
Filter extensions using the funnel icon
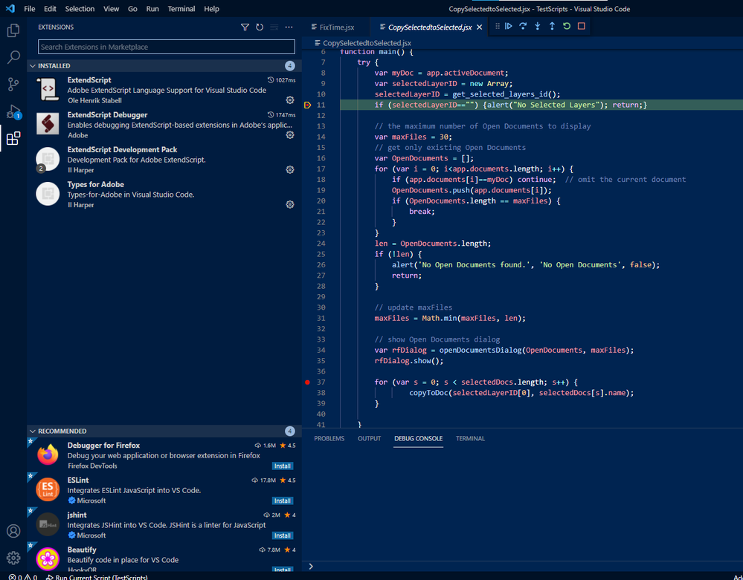tap(245, 27)
